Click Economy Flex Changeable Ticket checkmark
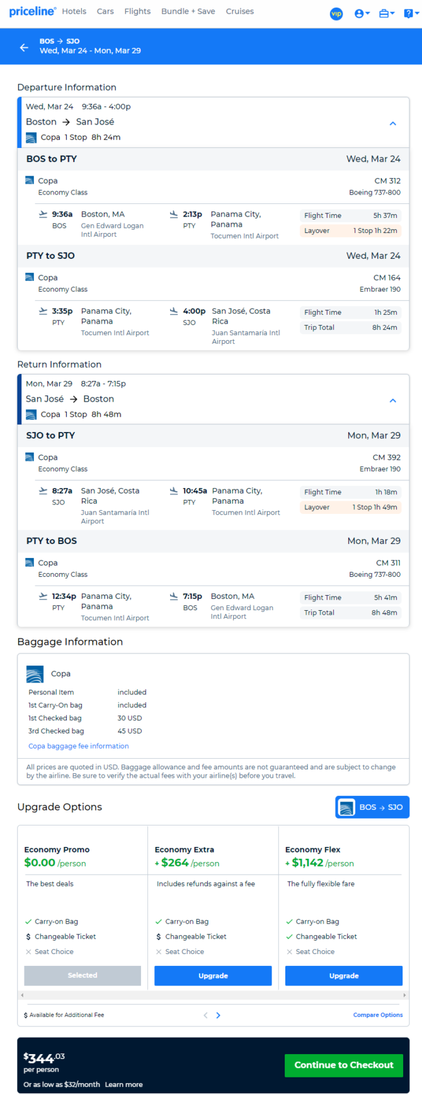Viewport: 422px width, 1095px height. coord(290,936)
